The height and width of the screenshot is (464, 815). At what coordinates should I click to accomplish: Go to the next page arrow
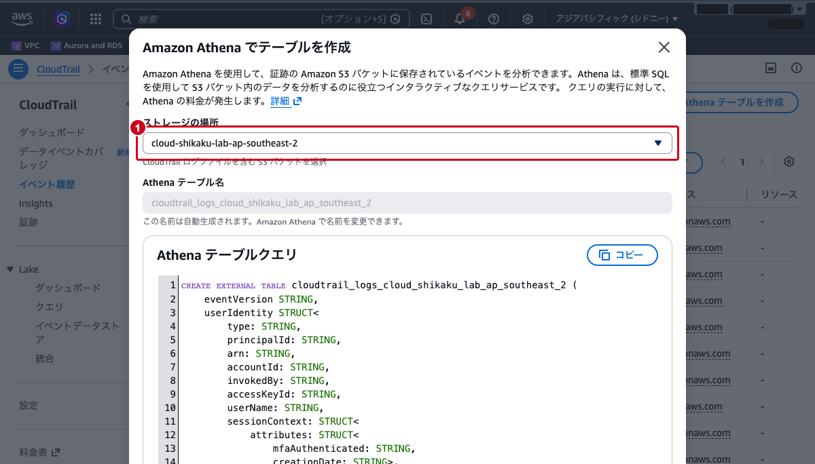pos(762,162)
